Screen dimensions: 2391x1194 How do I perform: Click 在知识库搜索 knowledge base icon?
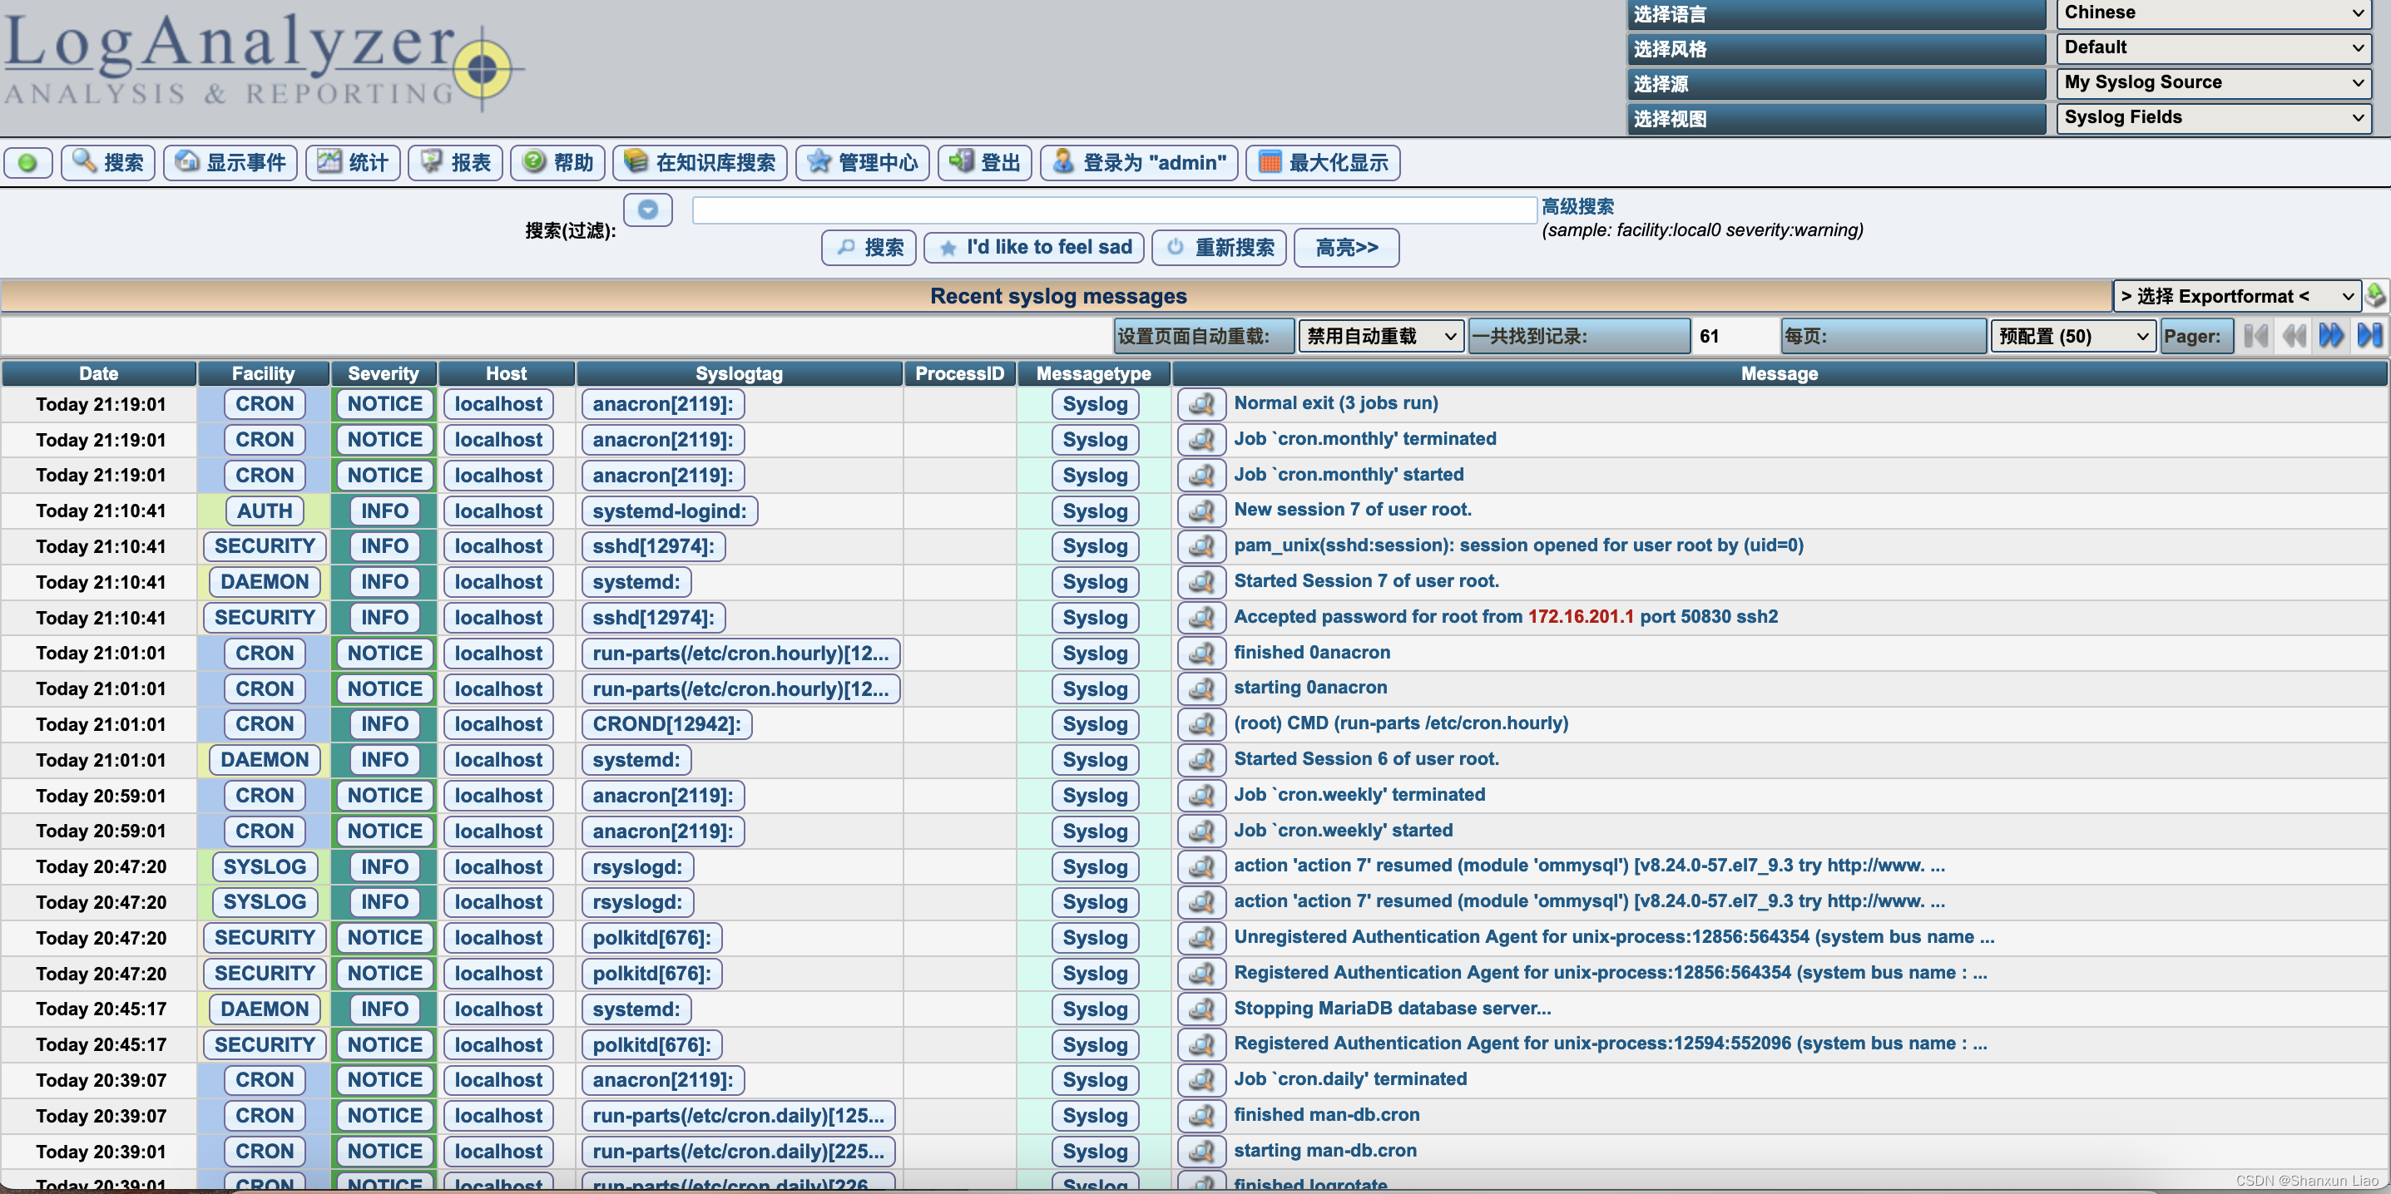click(700, 162)
